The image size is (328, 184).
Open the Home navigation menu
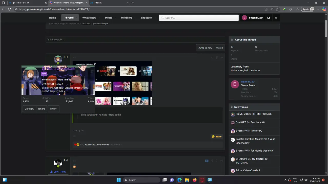(x=53, y=18)
